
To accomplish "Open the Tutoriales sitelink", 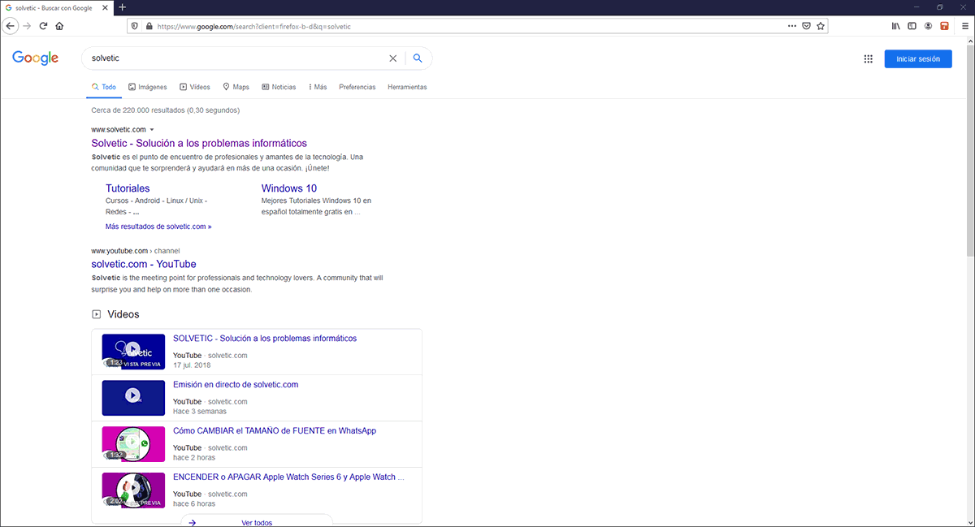I will coord(128,188).
